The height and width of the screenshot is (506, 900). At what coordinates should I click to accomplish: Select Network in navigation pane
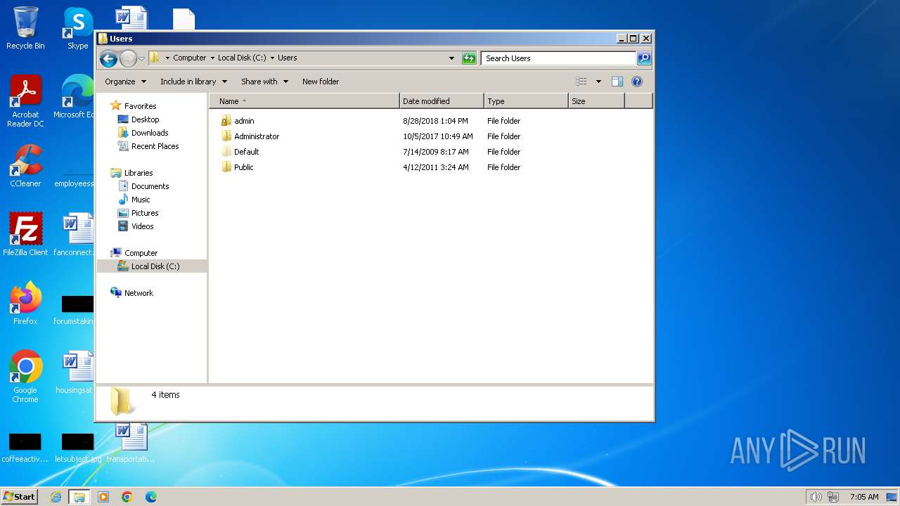click(139, 293)
